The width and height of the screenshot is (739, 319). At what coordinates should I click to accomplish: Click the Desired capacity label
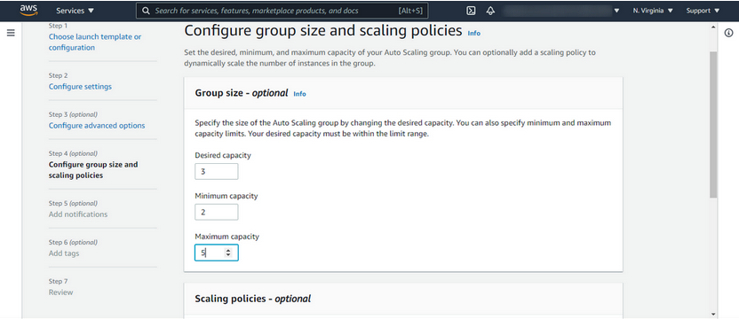pyautogui.click(x=222, y=155)
